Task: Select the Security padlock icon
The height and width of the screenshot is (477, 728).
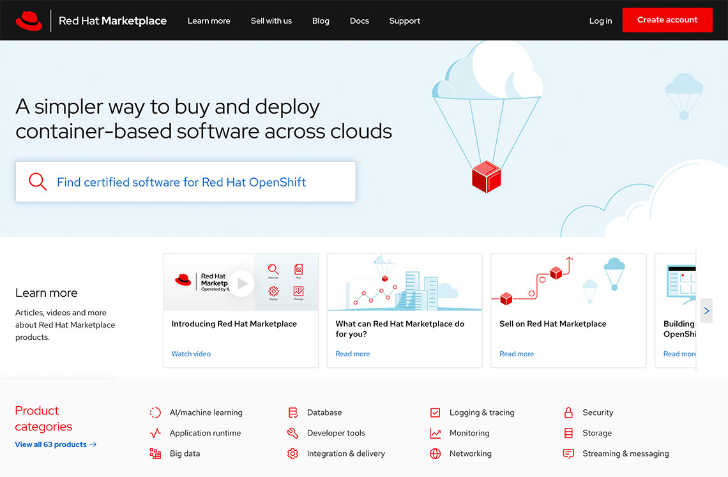Action: tap(568, 413)
